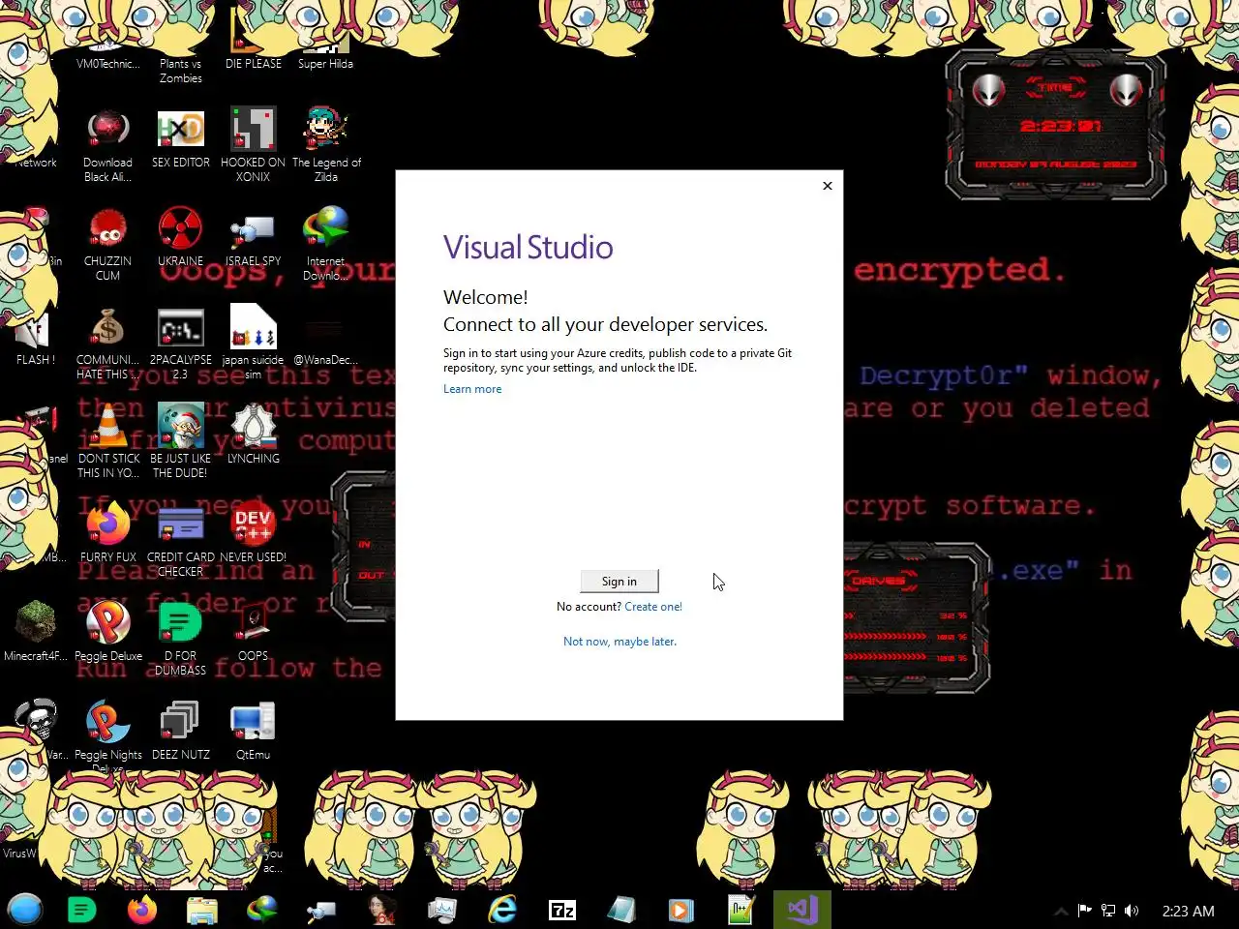Click the 2:23 AM taskbar clock

[x=1188, y=911]
